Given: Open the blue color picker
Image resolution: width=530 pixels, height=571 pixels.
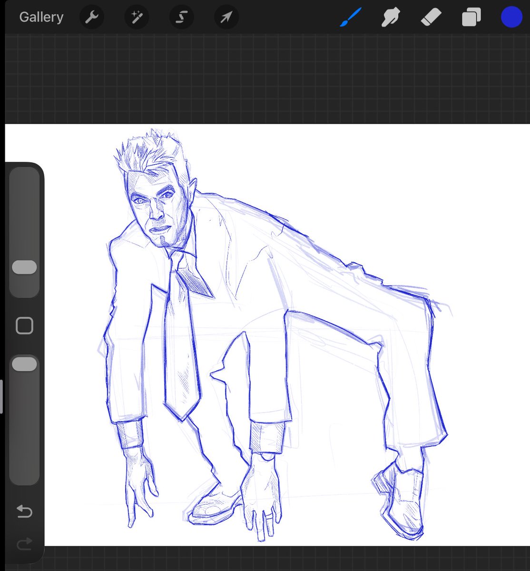Looking at the screenshot, I should (x=511, y=17).
